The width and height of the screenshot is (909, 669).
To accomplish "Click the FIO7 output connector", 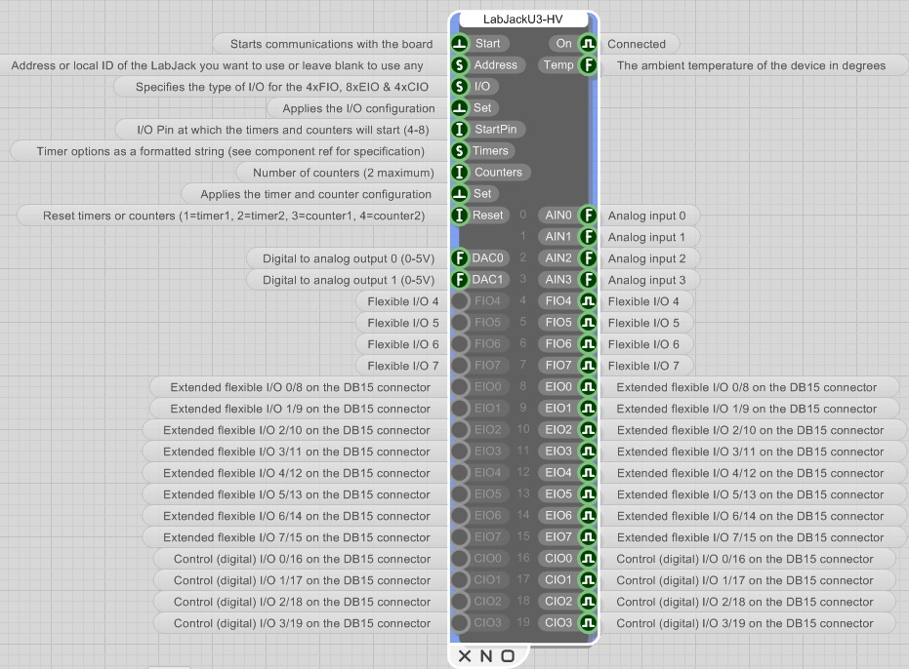I will click(589, 365).
